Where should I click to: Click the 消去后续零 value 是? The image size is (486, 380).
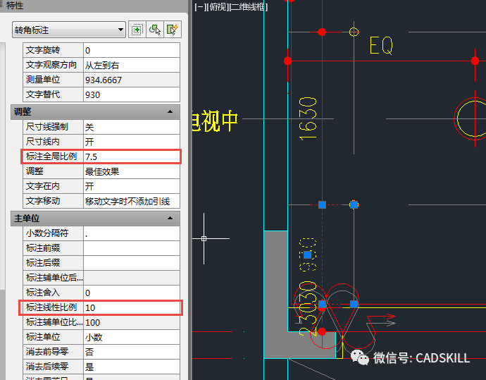click(x=132, y=367)
